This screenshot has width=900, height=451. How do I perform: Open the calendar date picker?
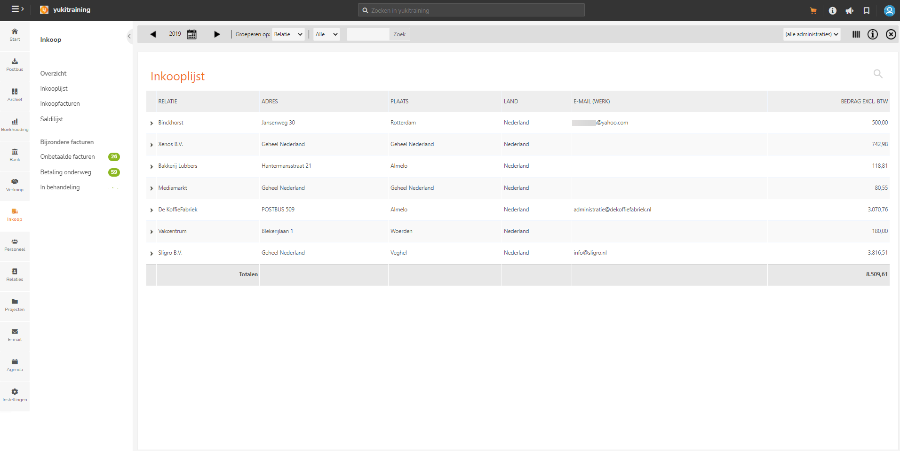click(192, 34)
